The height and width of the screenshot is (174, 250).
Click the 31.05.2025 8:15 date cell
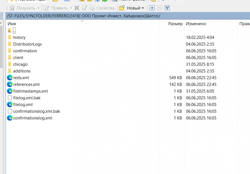tap(200, 64)
